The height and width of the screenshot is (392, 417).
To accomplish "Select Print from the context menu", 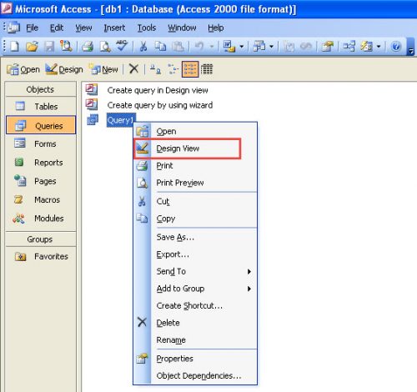I will tap(195, 166).
